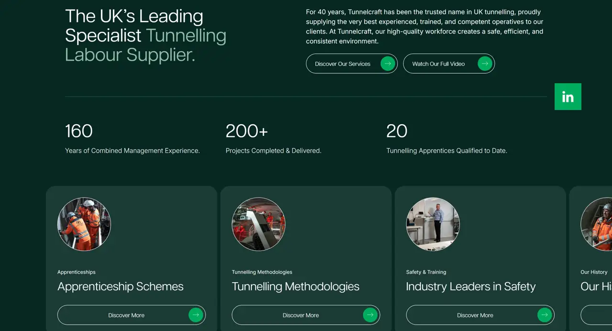Screen dimensions: 612x331
Task: Click the small Tunnelling Methodologies category label
Action: [262, 272]
